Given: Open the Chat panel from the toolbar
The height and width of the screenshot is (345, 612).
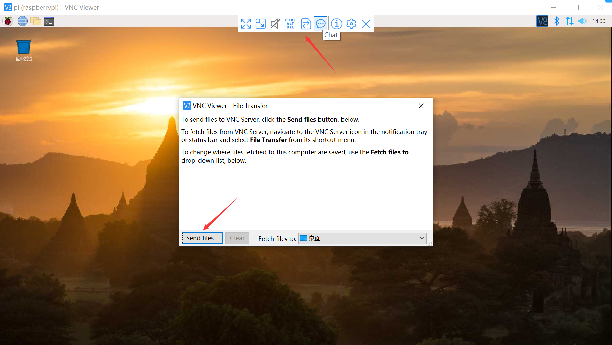Looking at the screenshot, I should [x=320, y=24].
